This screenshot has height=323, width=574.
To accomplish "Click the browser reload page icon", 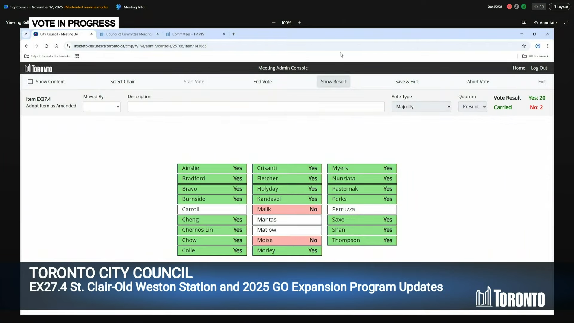I will click(46, 46).
